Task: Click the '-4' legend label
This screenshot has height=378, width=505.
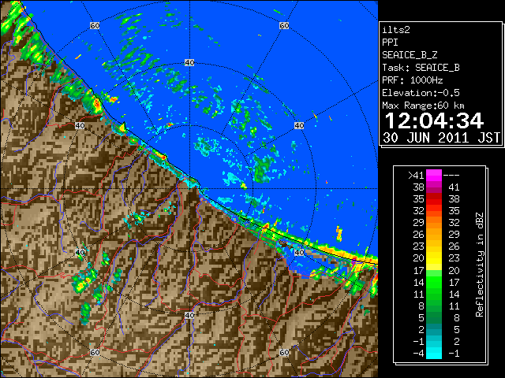Action: tap(419, 354)
